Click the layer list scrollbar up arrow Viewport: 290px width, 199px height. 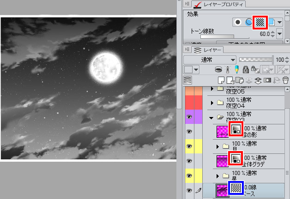(x=287, y=89)
